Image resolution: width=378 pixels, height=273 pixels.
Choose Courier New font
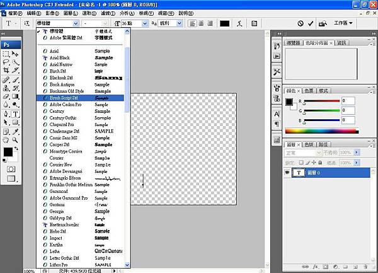point(80,165)
